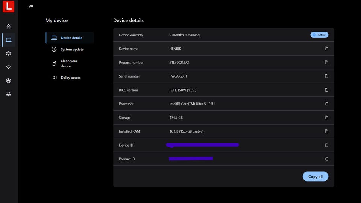Go to Home in the sidebar
The width and height of the screenshot is (361, 203).
tap(9, 26)
